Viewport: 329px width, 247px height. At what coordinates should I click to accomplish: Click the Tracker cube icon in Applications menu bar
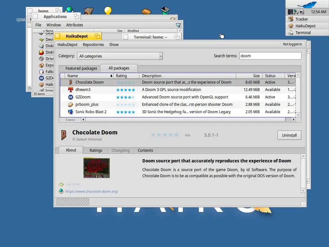click(178, 25)
